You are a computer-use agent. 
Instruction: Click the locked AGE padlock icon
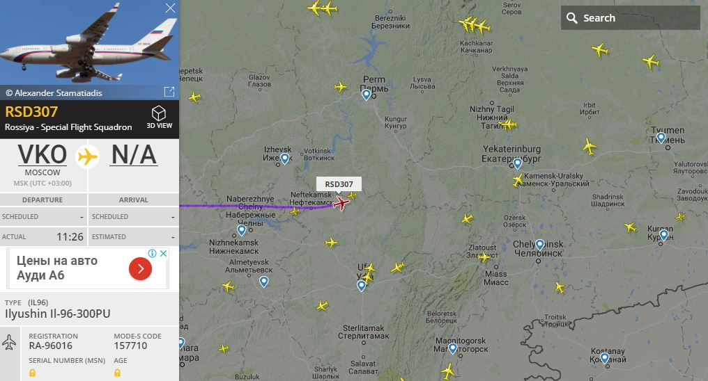point(117,373)
